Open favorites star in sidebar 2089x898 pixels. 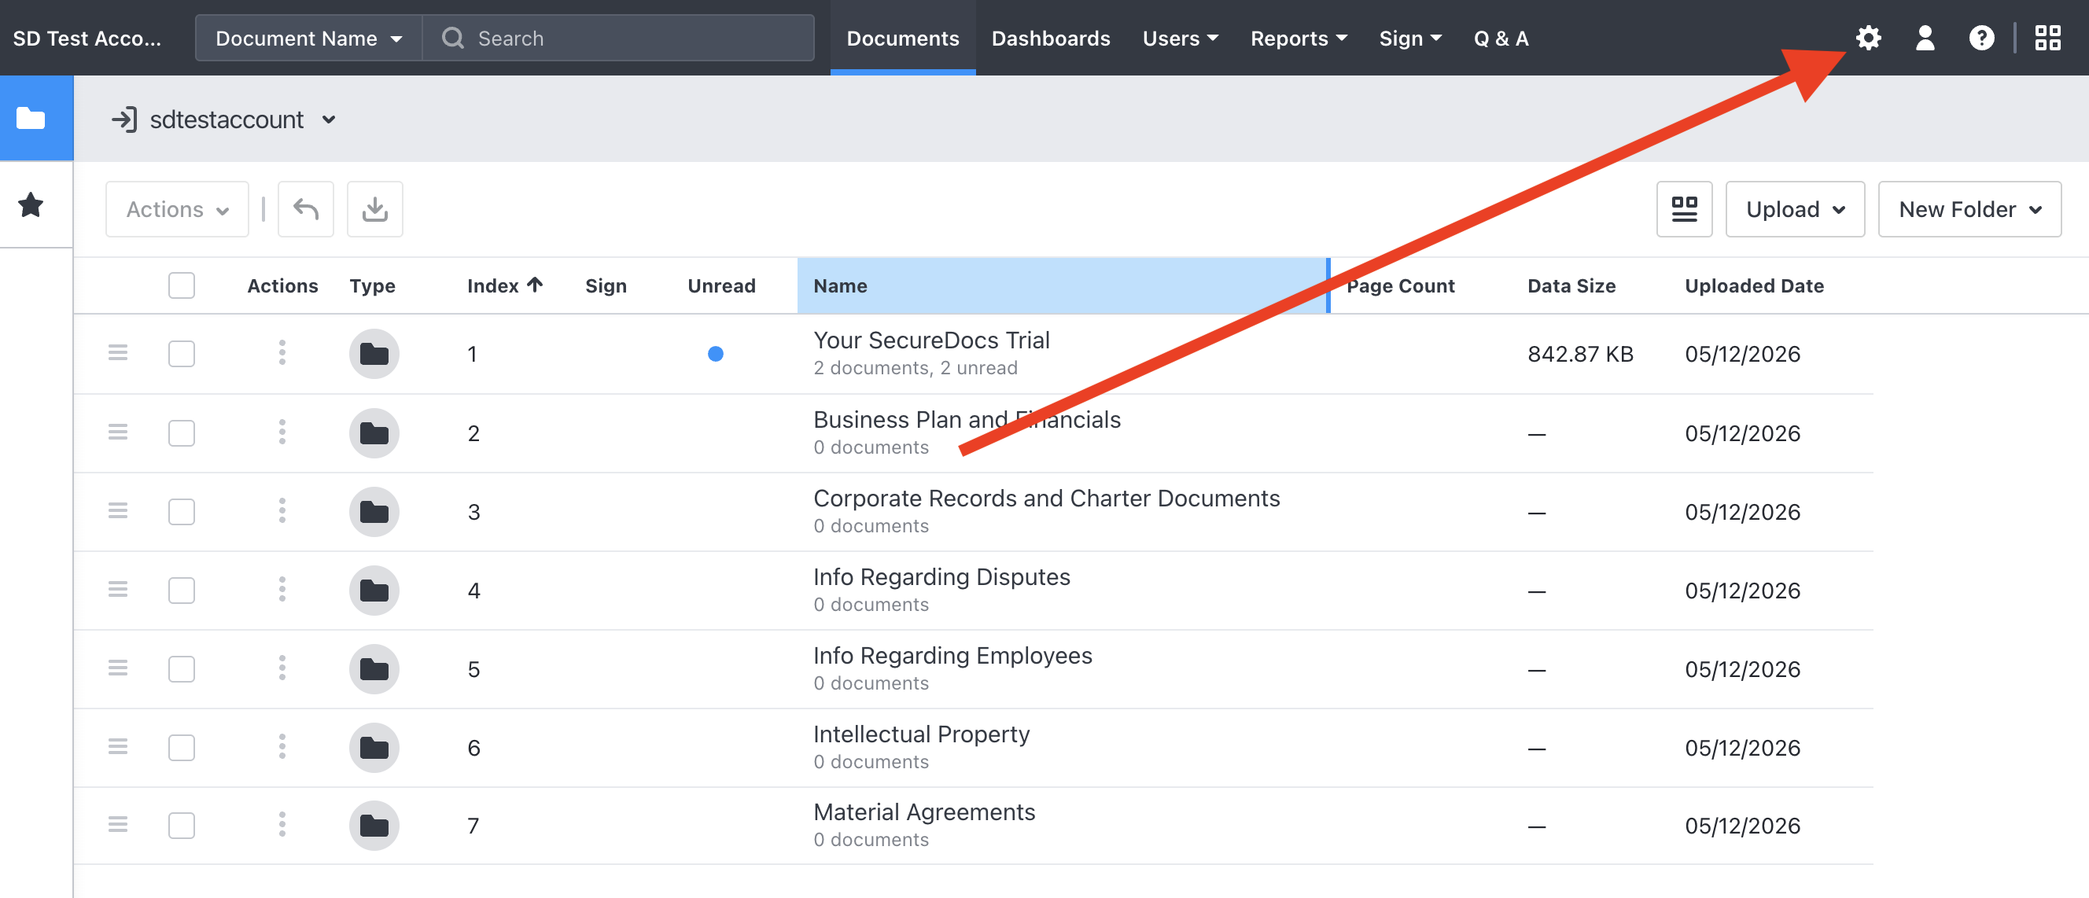coord(31,205)
